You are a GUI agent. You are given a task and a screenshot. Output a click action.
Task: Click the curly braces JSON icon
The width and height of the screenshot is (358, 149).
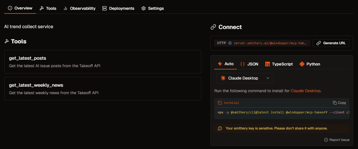[x=243, y=64]
